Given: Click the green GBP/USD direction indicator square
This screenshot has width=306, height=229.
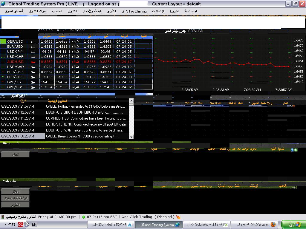Looking at the screenshot, I should click(x=3, y=41).
